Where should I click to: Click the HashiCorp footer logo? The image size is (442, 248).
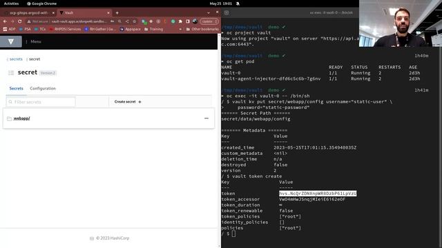point(92,238)
